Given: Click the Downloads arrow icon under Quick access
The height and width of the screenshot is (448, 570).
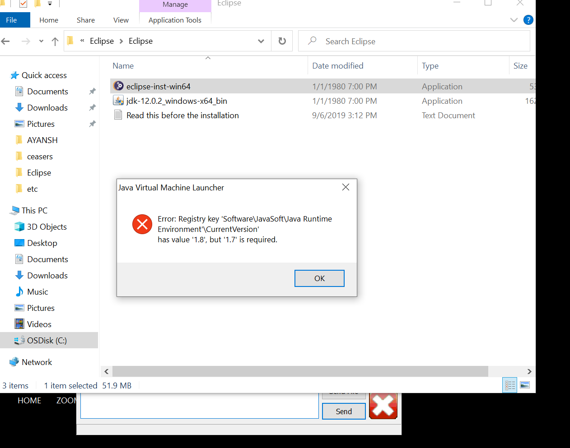Looking at the screenshot, I should pos(19,107).
